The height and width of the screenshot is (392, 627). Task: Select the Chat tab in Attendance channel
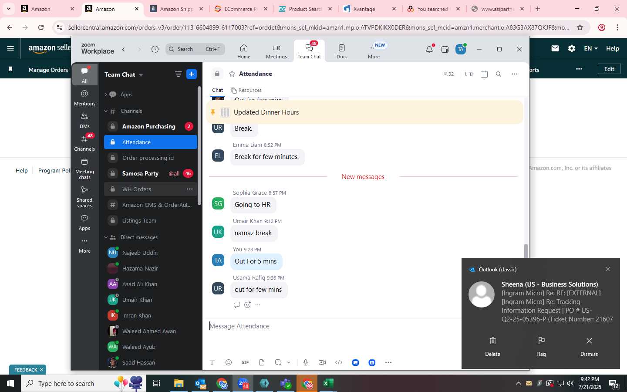coord(217,90)
